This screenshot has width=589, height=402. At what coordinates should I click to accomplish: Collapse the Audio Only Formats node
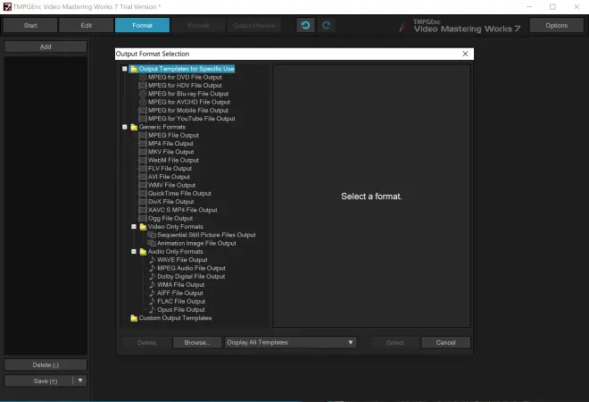134,251
